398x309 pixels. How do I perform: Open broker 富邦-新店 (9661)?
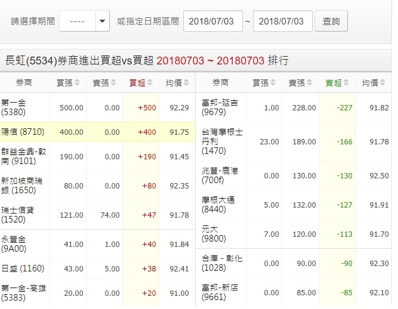pyautogui.click(x=220, y=292)
